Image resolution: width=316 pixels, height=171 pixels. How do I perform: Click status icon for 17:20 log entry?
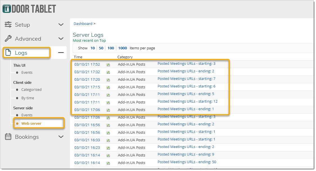point(108,80)
